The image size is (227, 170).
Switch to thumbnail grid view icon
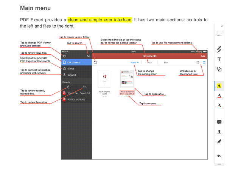pyautogui.click(x=204, y=62)
